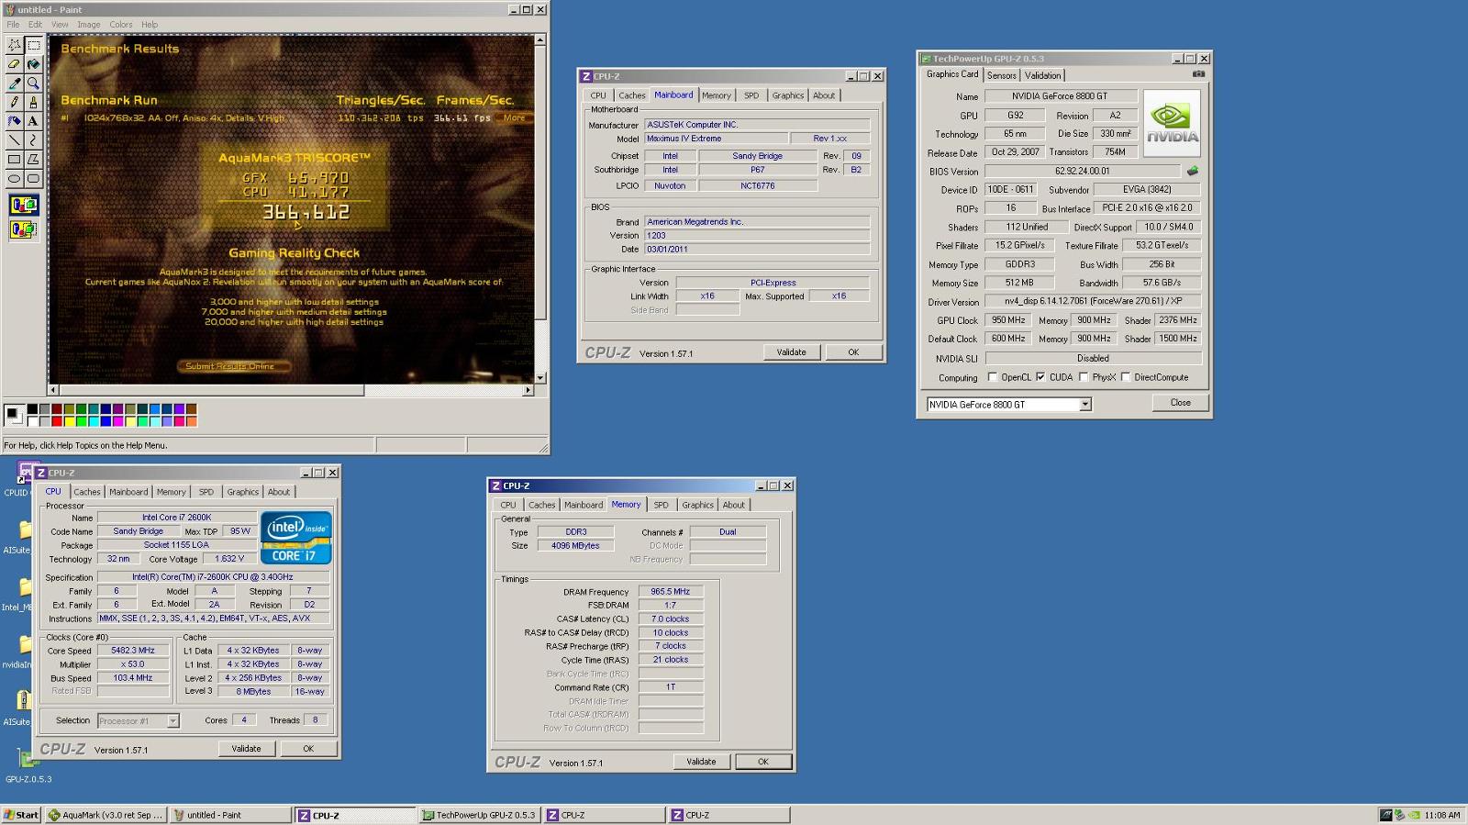The image size is (1468, 825).
Task: Pick the red color swatch in Paint palette
Action: click(x=57, y=422)
